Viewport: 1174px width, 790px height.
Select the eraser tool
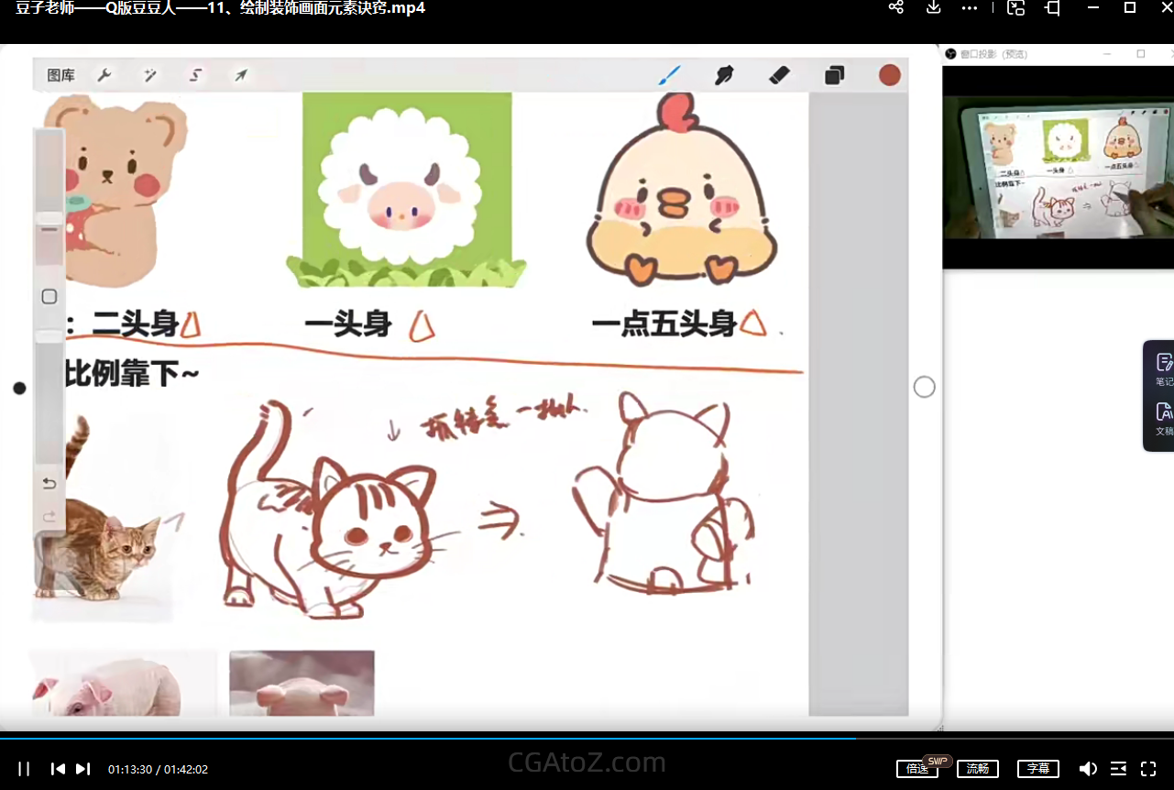click(779, 75)
